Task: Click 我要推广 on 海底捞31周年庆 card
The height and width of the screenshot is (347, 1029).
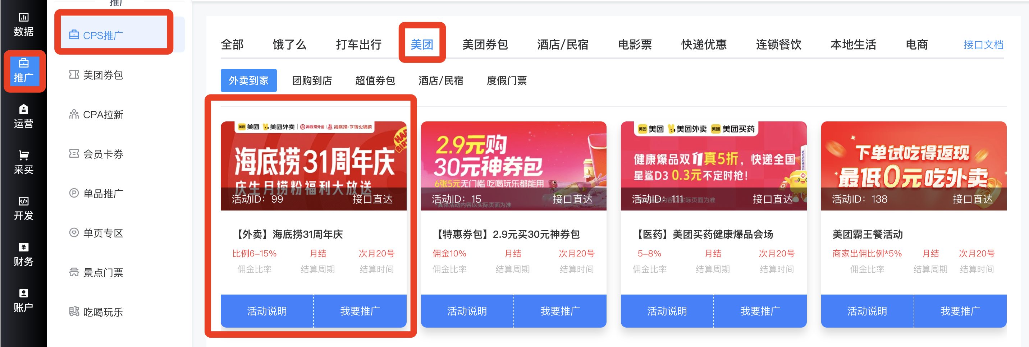Action: point(360,311)
